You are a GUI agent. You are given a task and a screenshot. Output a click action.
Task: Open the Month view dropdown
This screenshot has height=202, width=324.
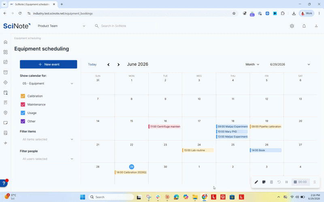(252, 65)
